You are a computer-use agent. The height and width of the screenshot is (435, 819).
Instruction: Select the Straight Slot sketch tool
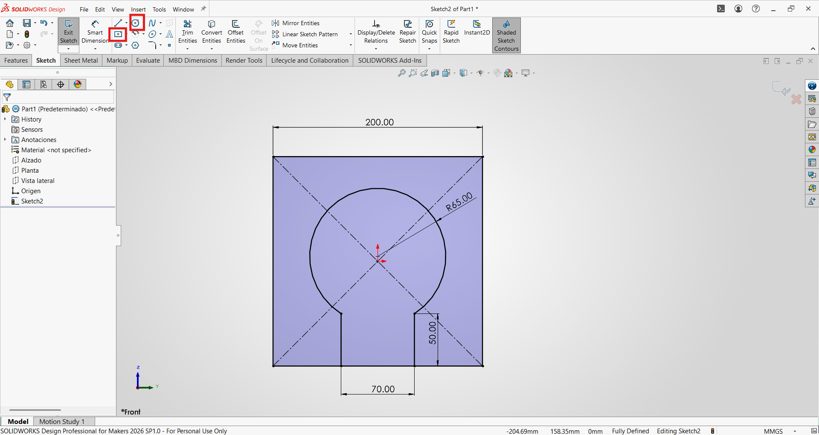pyautogui.click(x=118, y=45)
